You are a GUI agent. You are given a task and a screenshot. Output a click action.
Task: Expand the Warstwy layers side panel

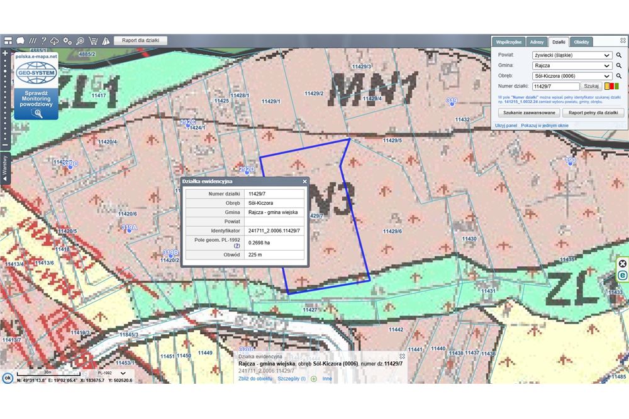(x=5, y=168)
